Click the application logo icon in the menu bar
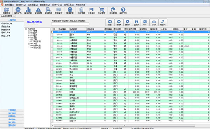The image size is (210, 129). [2, 5]
